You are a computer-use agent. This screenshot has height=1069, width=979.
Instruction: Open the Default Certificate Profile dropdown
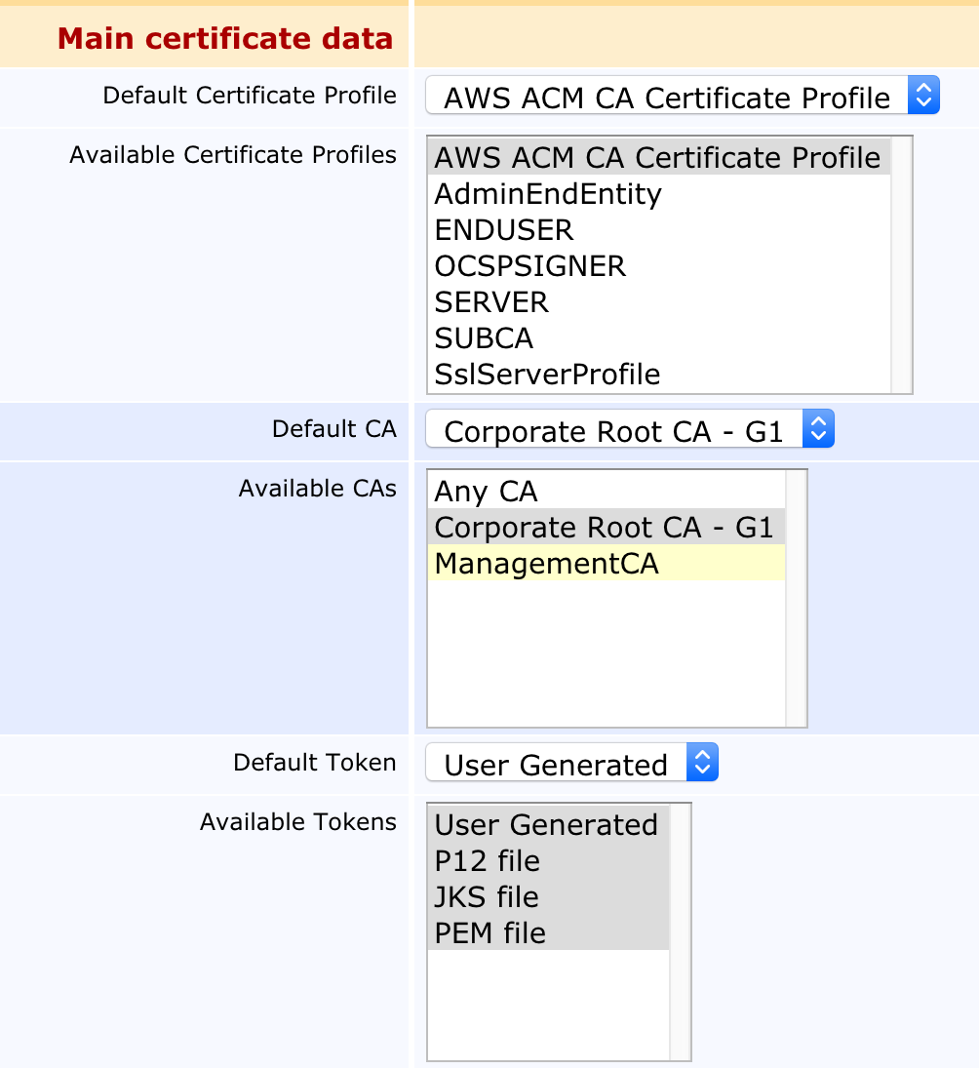point(682,97)
